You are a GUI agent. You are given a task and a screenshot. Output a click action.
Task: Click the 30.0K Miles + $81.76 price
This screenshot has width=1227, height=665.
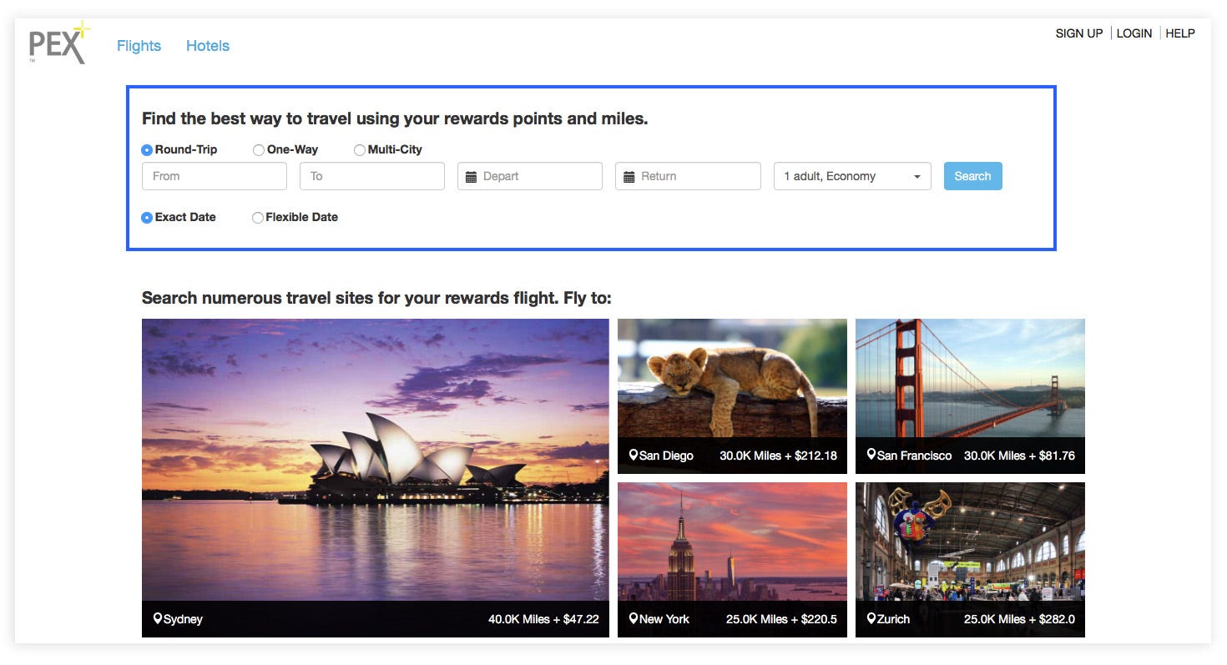[1019, 456]
